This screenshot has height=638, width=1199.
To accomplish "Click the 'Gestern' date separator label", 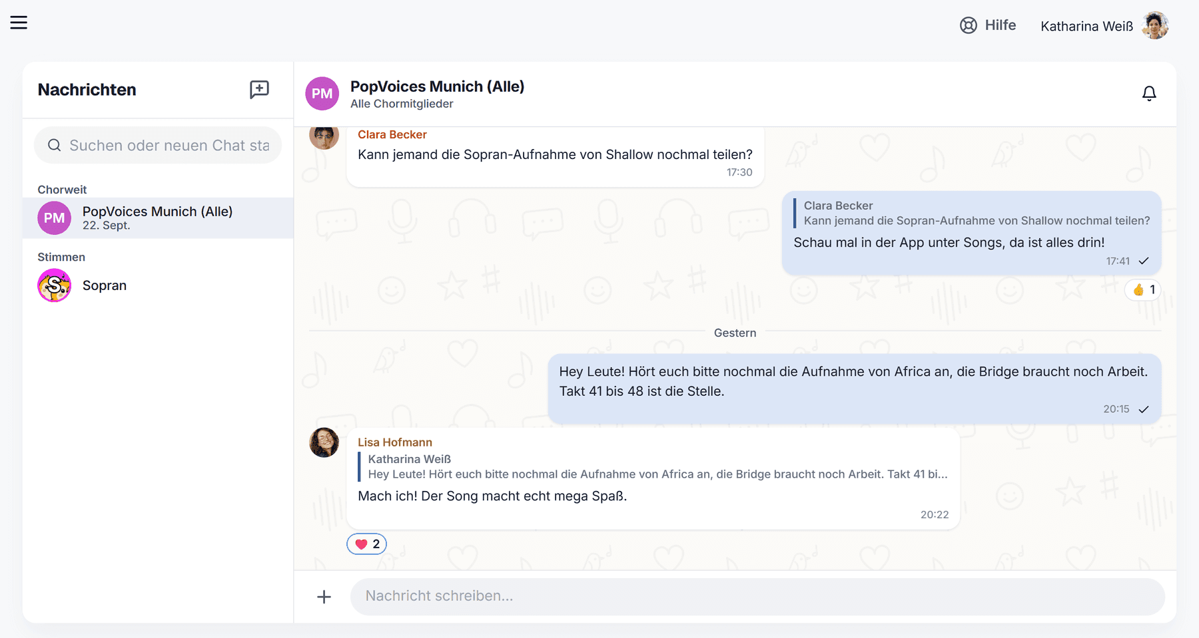I will 735,333.
